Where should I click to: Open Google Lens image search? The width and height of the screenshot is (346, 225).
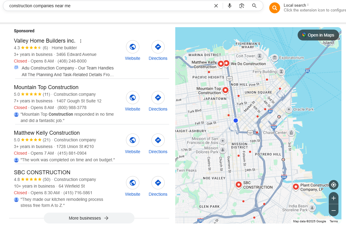click(242, 6)
